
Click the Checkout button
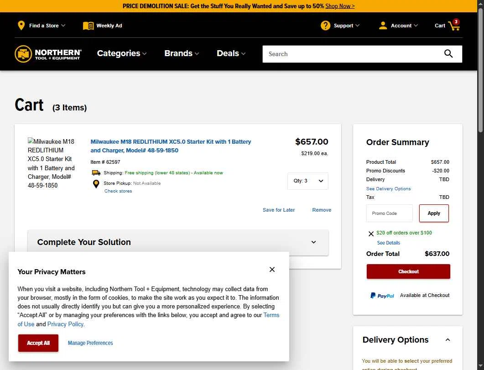(408, 271)
